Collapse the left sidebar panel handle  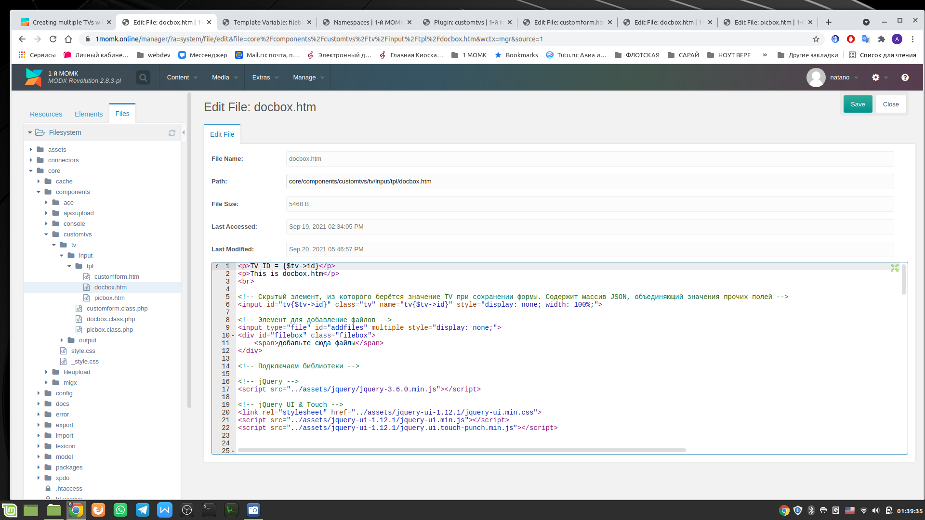pos(184,132)
